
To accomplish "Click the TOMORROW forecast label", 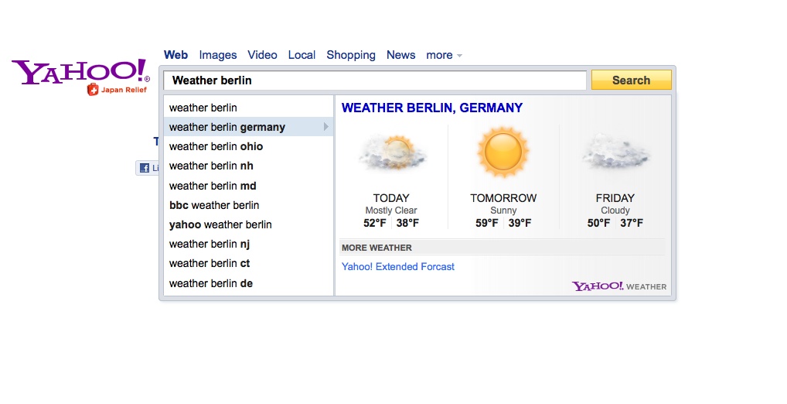I will (x=503, y=198).
